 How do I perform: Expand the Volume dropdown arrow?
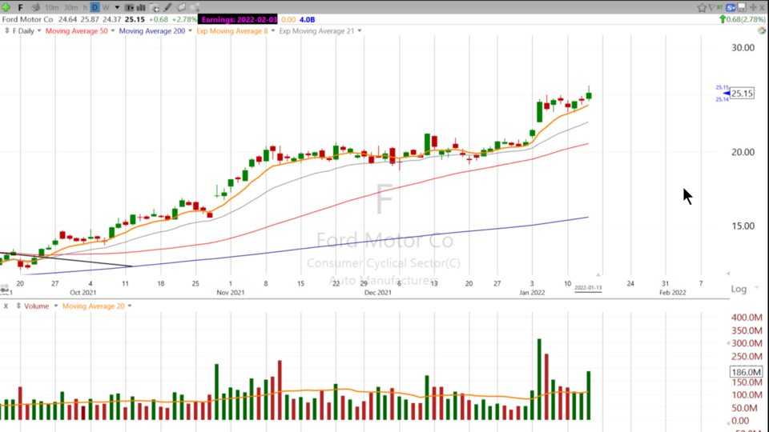55,306
